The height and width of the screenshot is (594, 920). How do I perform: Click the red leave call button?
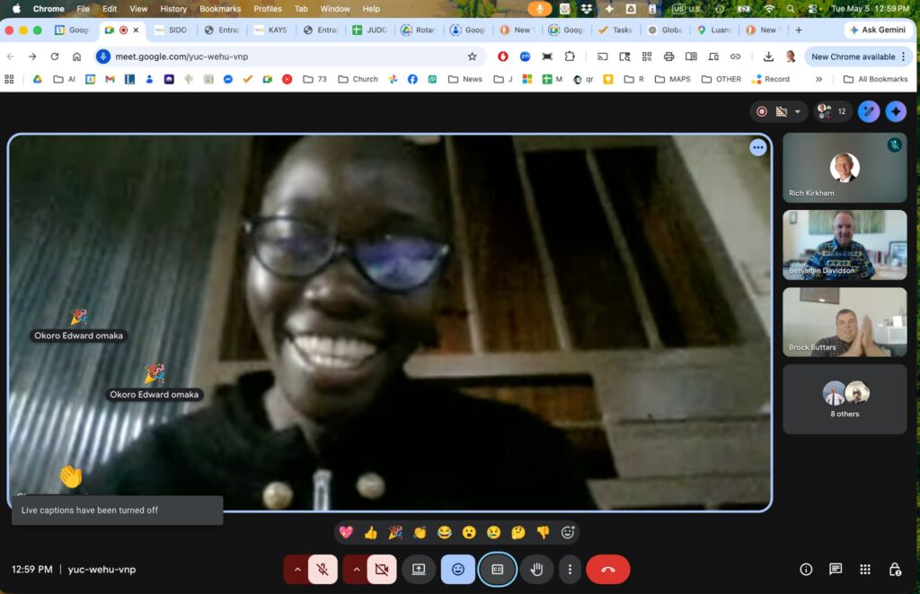point(608,570)
